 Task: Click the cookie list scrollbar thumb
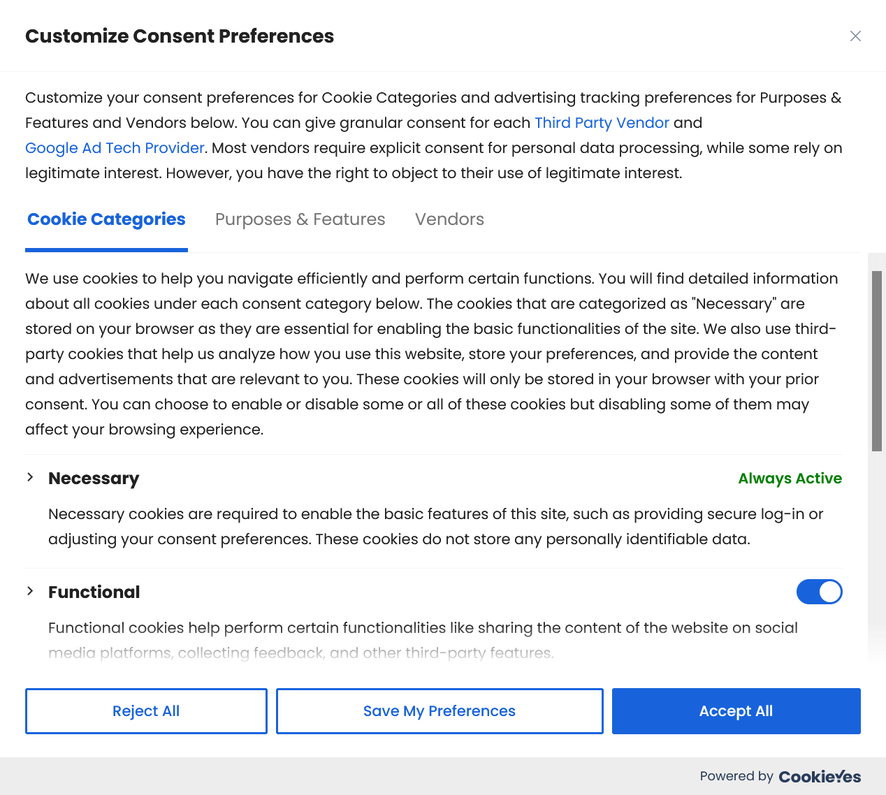click(x=877, y=360)
